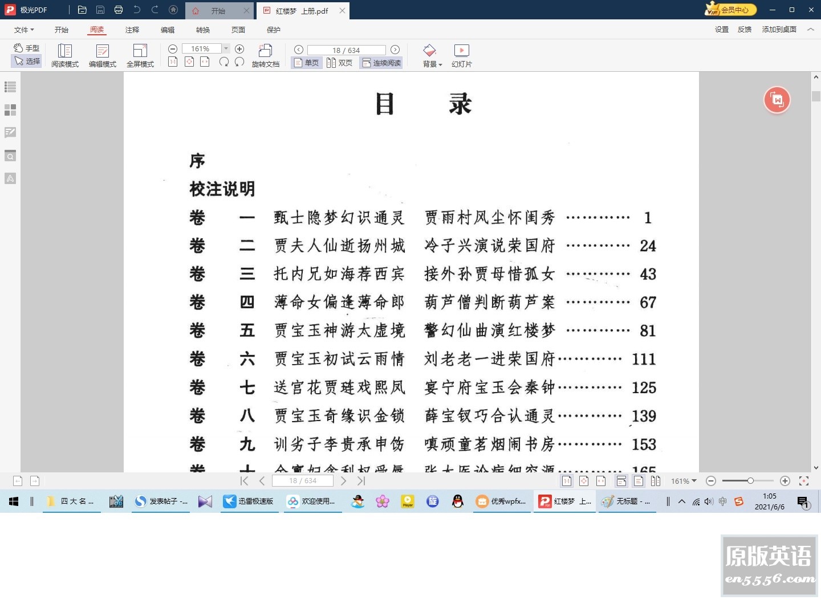Screen dimensions: 821x600
Task: Go to next page in status bar
Action: [343, 481]
